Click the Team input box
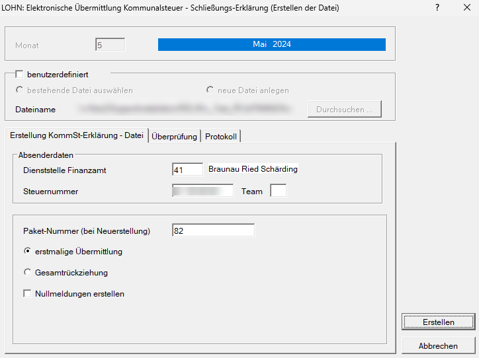 (279, 191)
